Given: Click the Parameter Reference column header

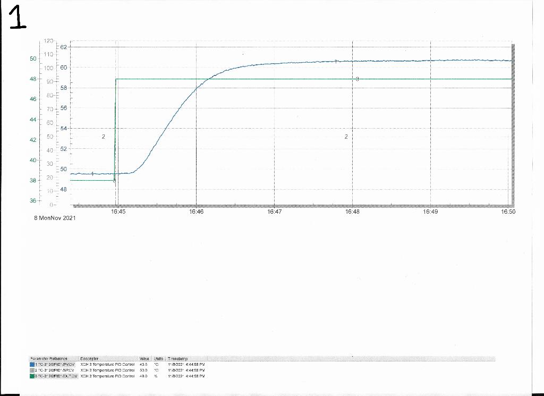Looking at the screenshot, I should point(49,358).
